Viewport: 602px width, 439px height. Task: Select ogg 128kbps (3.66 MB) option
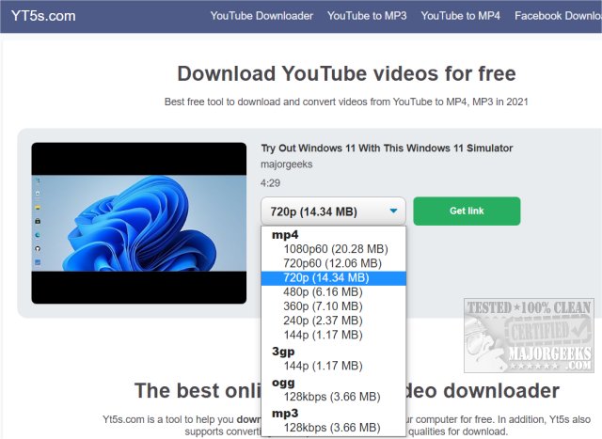333,397
